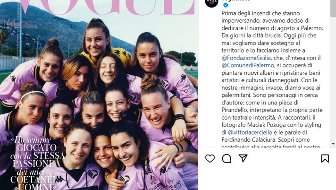Open the @ComunediPalermo mention
This screenshot has width=336, height=190.
248,65
